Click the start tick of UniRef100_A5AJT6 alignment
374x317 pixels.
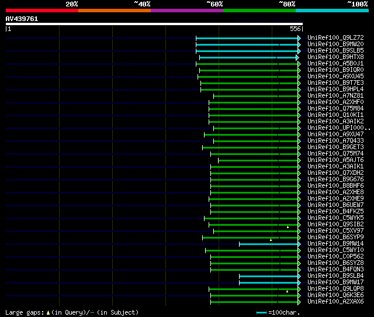(x=218, y=161)
